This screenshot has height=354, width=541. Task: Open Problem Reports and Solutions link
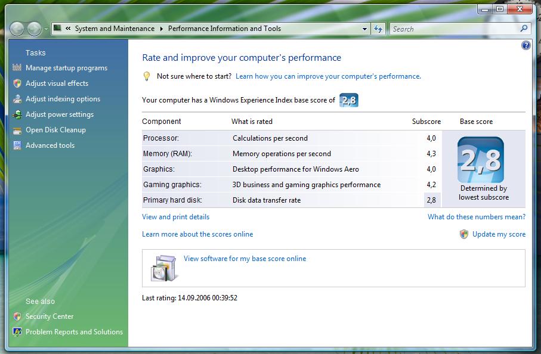point(74,331)
